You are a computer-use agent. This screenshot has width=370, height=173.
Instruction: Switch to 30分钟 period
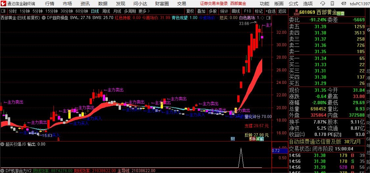[67, 11]
